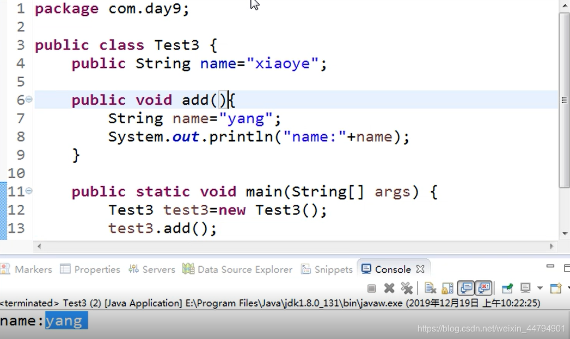Image resolution: width=570 pixels, height=339 pixels.
Task: Close the Console tab
Action: coord(420,269)
